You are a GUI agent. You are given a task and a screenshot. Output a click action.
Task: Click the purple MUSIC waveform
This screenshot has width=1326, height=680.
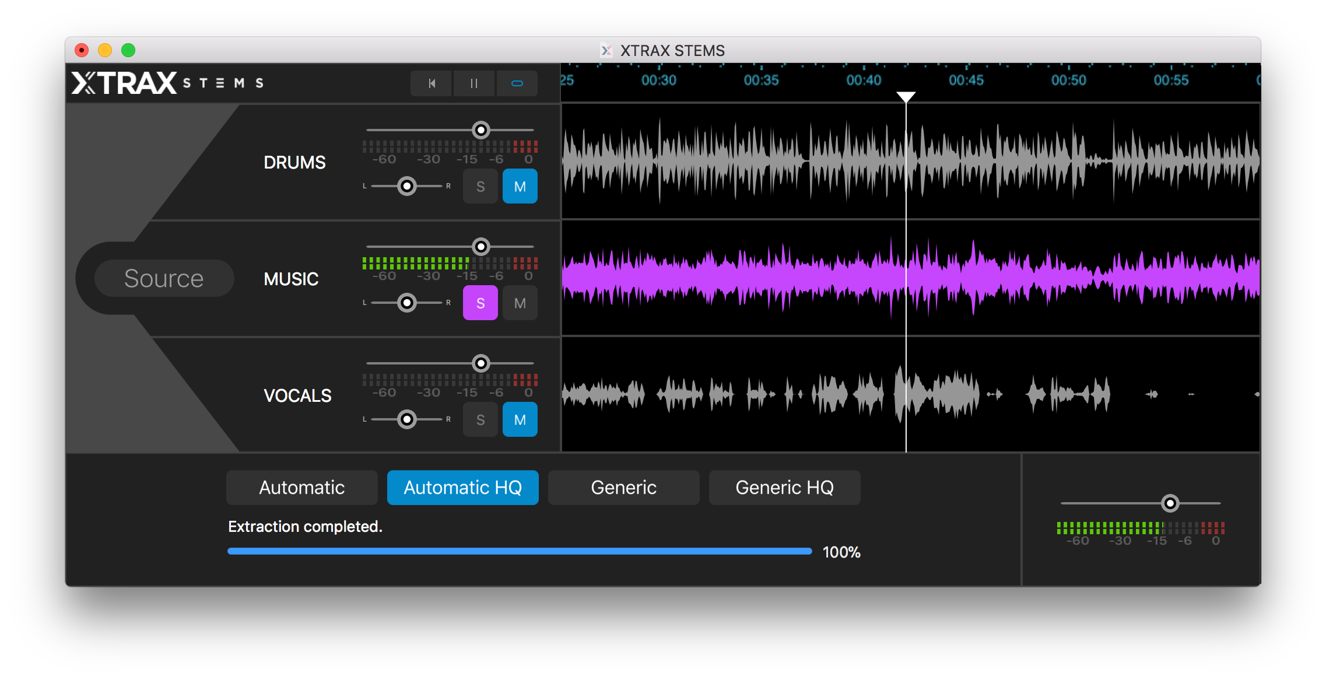click(910, 278)
